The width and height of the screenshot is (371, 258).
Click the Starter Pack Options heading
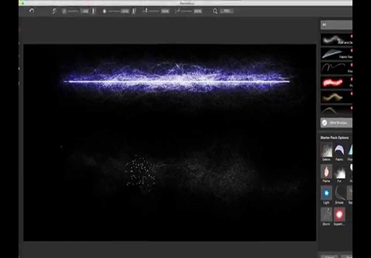pyautogui.click(x=335, y=137)
